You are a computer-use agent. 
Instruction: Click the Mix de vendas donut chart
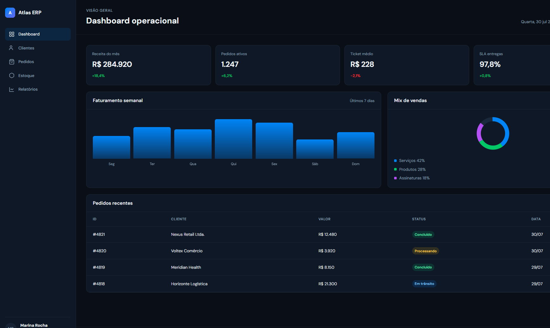493,133
